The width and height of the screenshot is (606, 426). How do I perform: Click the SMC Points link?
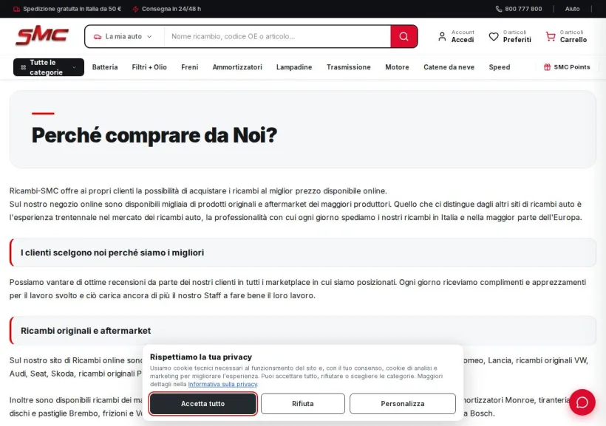(x=571, y=66)
